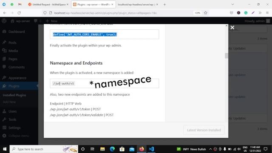Open the Windows Start menu
Image resolution: width=272 pixels, height=153 pixels.
tap(5, 149)
